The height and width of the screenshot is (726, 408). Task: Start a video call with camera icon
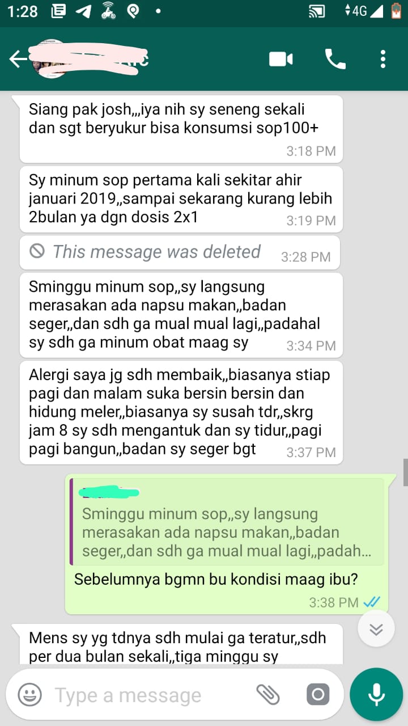(280, 59)
